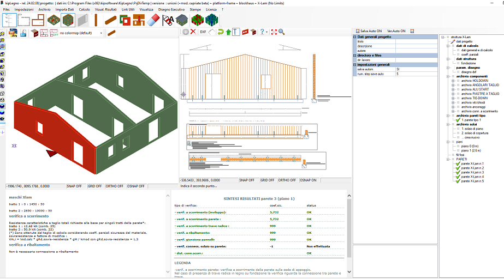The width and height of the screenshot is (504, 279).
Task: Click the gray house model icon
Action: 182,20
